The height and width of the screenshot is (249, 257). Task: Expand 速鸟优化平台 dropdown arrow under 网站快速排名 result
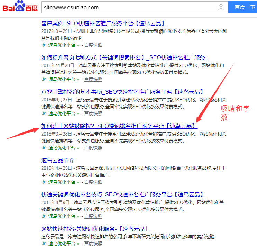coord(78,244)
